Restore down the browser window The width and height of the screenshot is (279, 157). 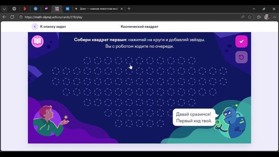(x=264, y=9)
